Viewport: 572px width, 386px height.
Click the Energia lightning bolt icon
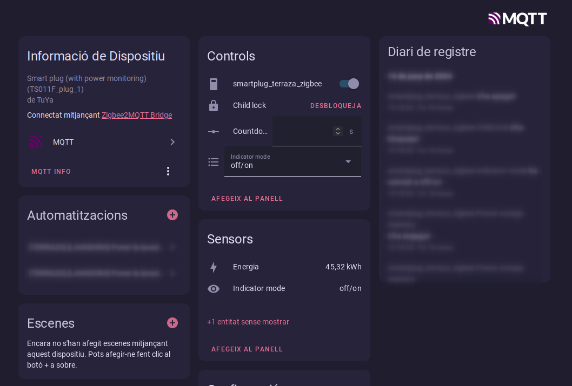[x=214, y=267]
